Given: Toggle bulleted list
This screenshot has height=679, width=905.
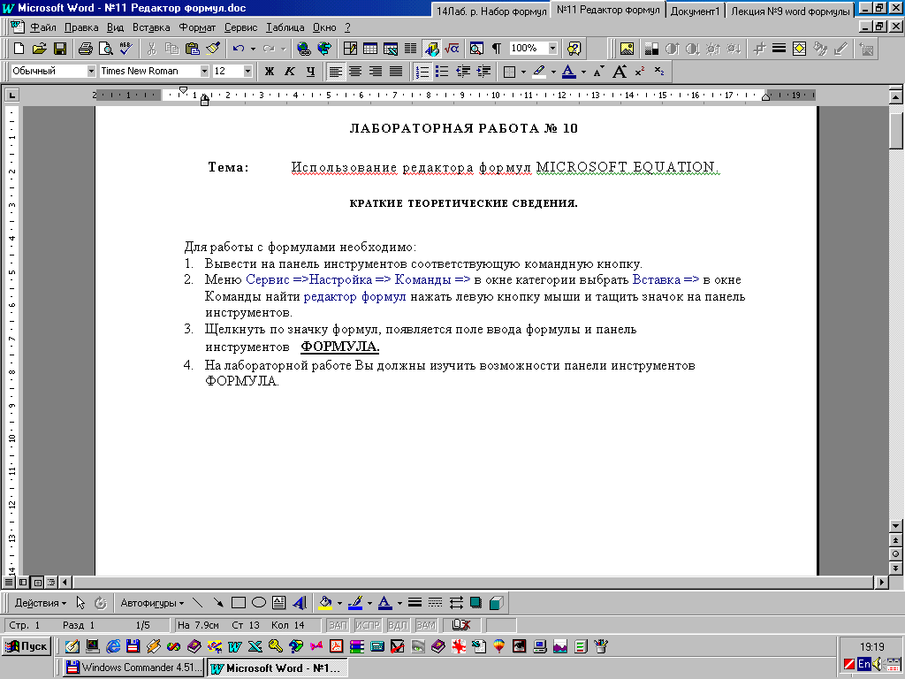Looking at the screenshot, I should [x=442, y=72].
